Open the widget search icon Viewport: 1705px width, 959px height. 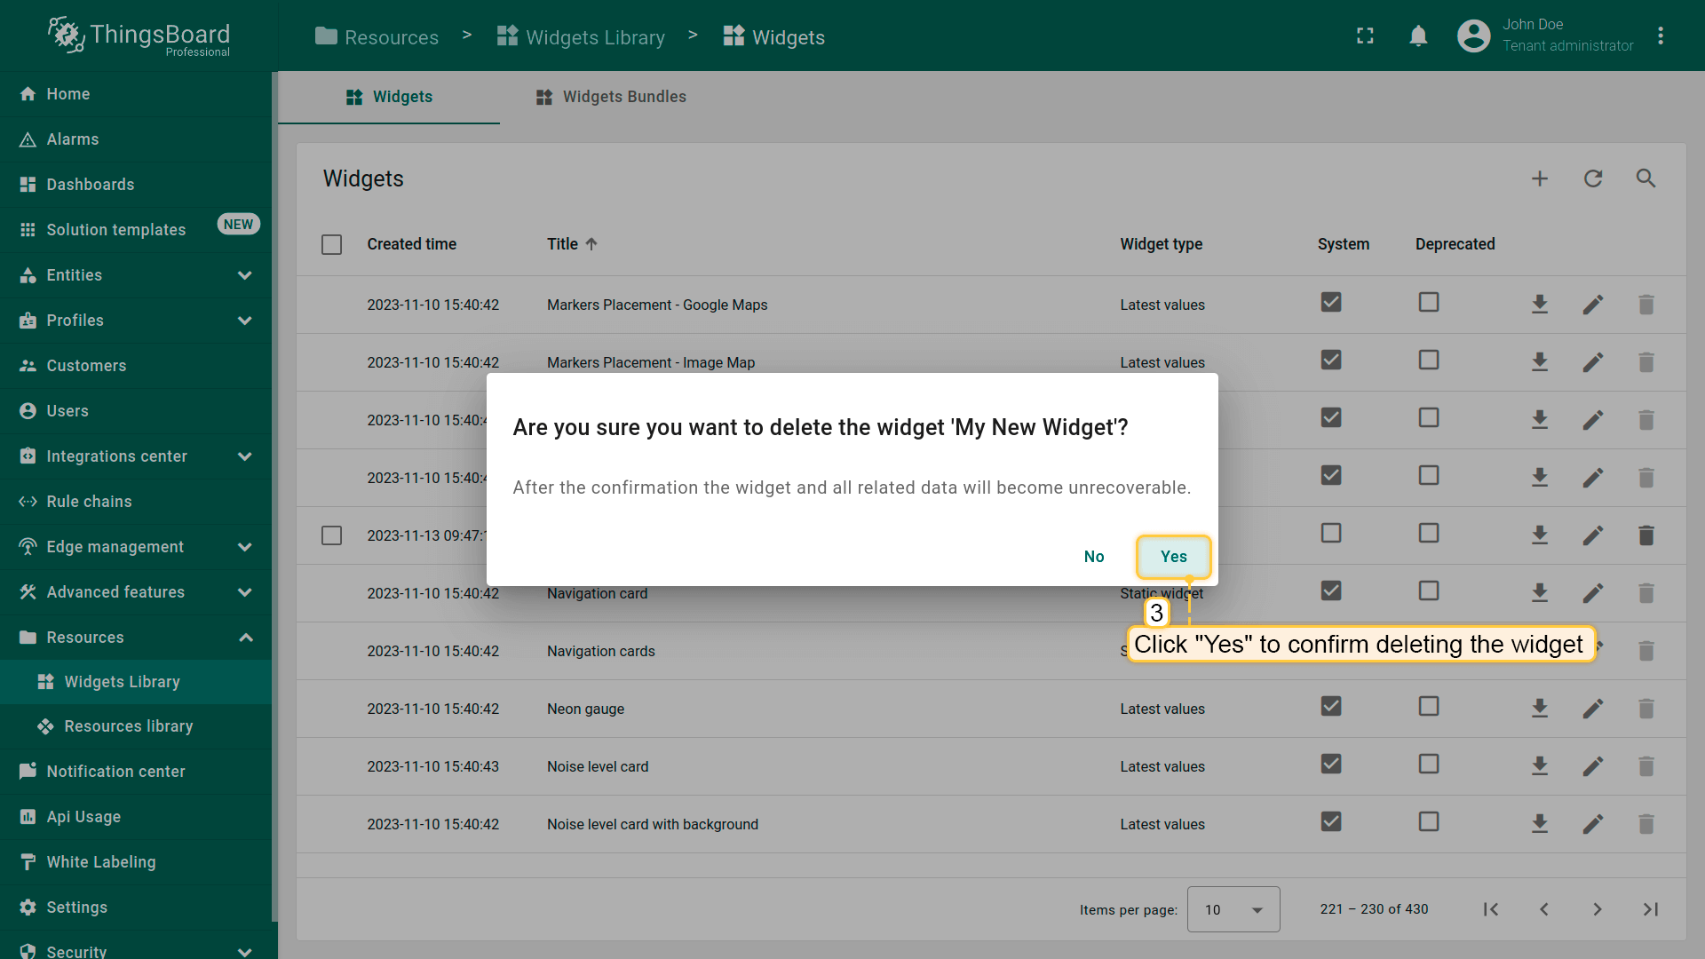tap(1646, 178)
